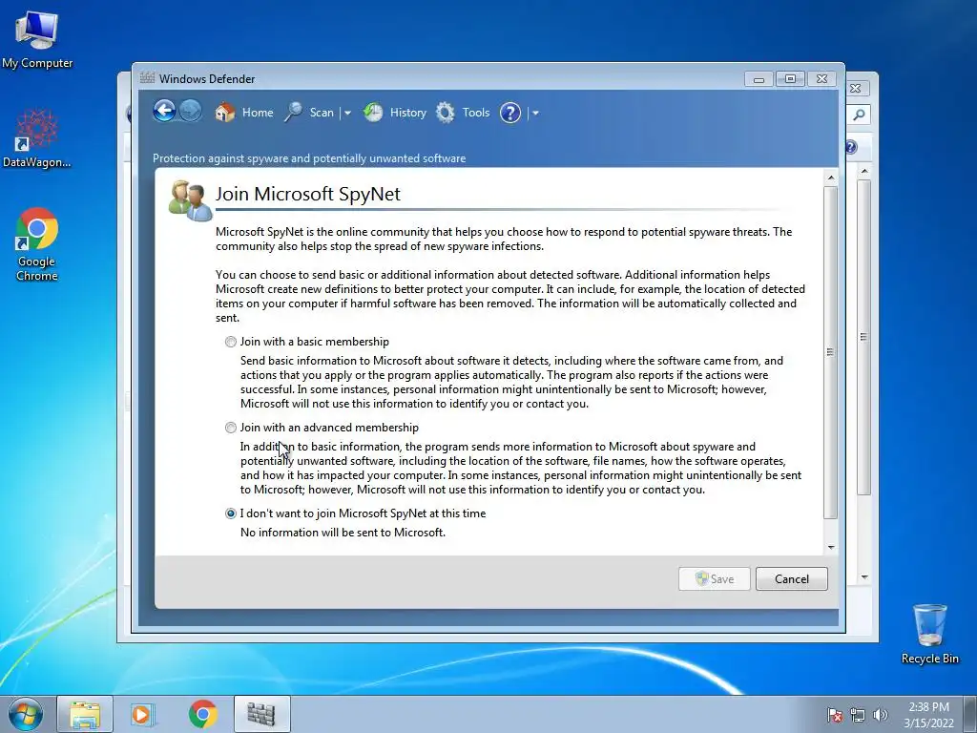
Task: Close the background window behind Defender
Action: coord(856,89)
